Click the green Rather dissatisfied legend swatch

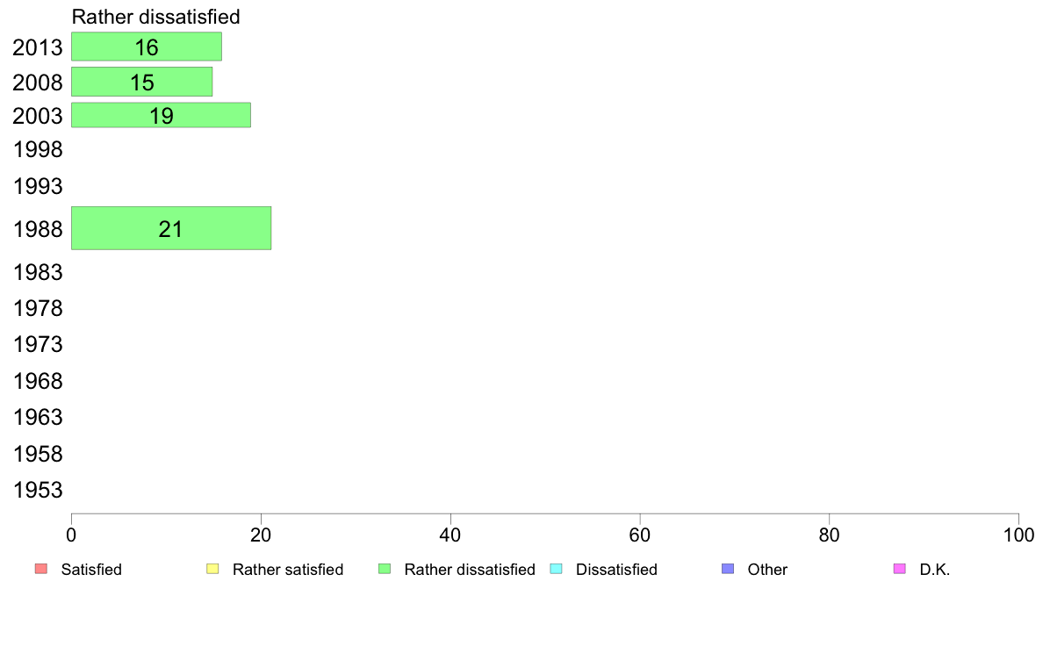(385, 569)
